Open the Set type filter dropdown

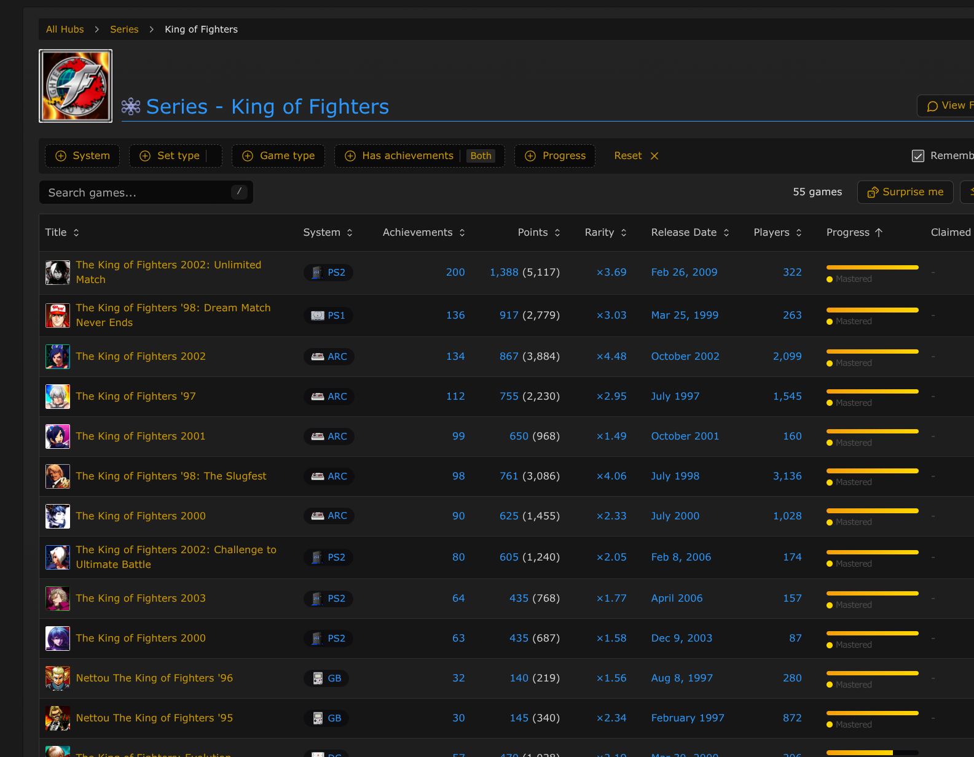click(x=175, y=156)
